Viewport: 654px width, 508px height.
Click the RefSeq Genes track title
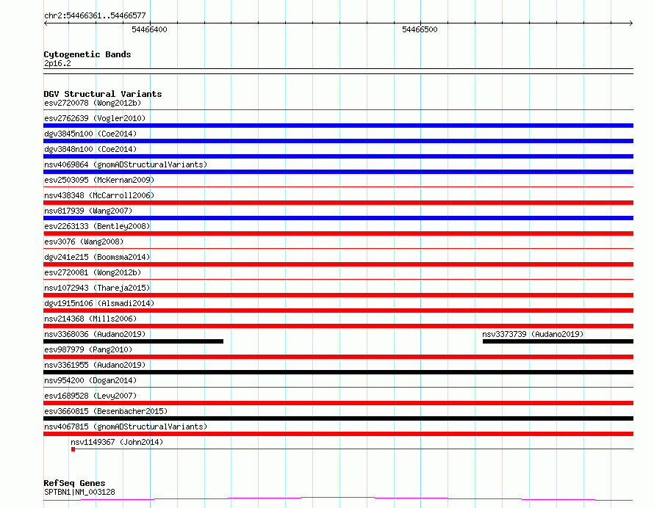coord(74,483)
